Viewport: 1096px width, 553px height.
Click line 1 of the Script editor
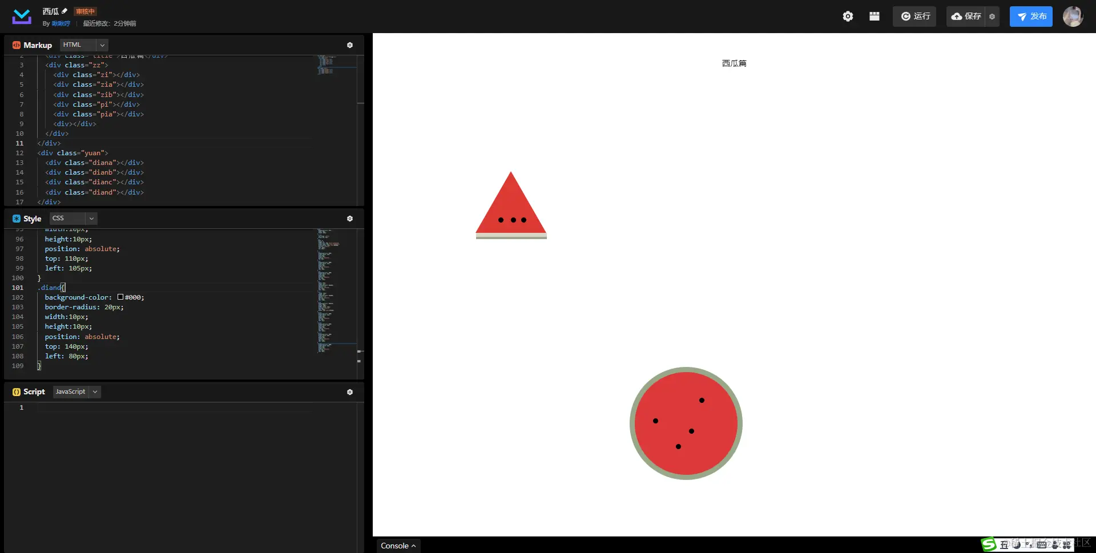point(174,407)
